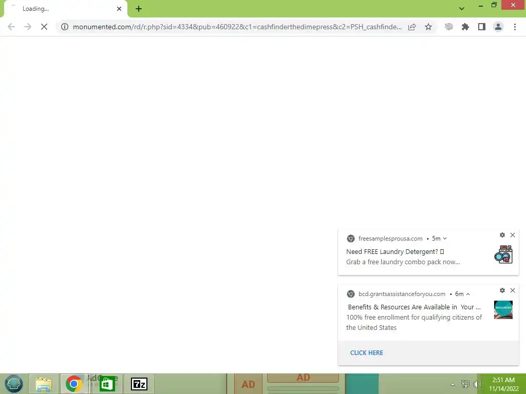Share this page icon in address bar

point(412,27)
